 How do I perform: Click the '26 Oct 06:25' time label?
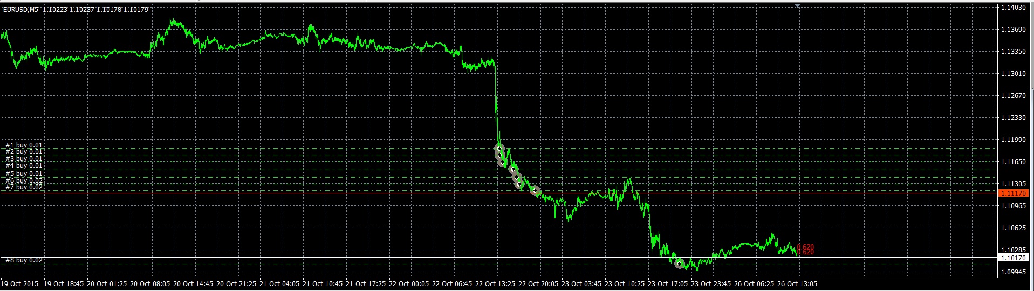pyautogui.click(x=755, y=284)
